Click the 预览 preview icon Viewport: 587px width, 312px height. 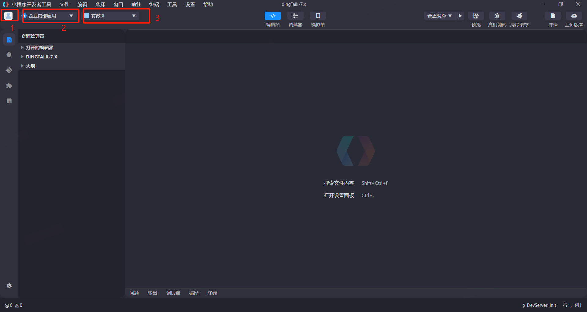point(476,16)
